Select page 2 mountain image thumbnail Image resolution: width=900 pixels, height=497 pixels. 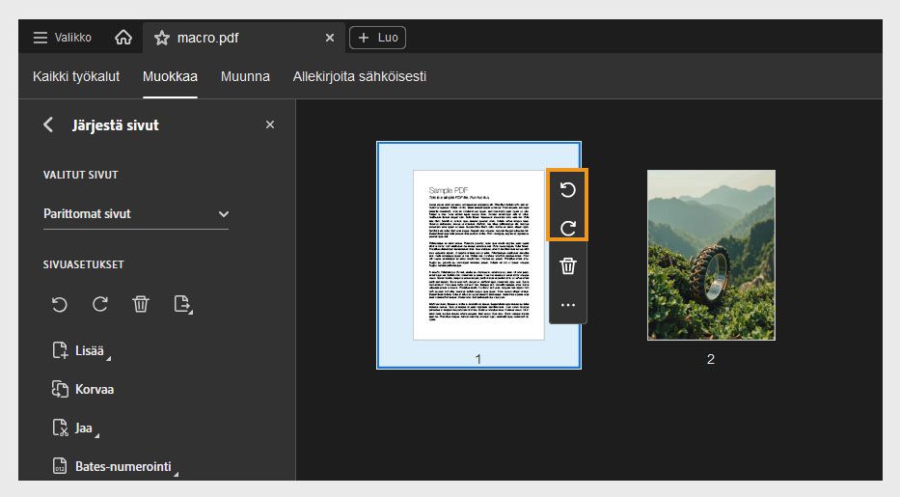point(711,255)
